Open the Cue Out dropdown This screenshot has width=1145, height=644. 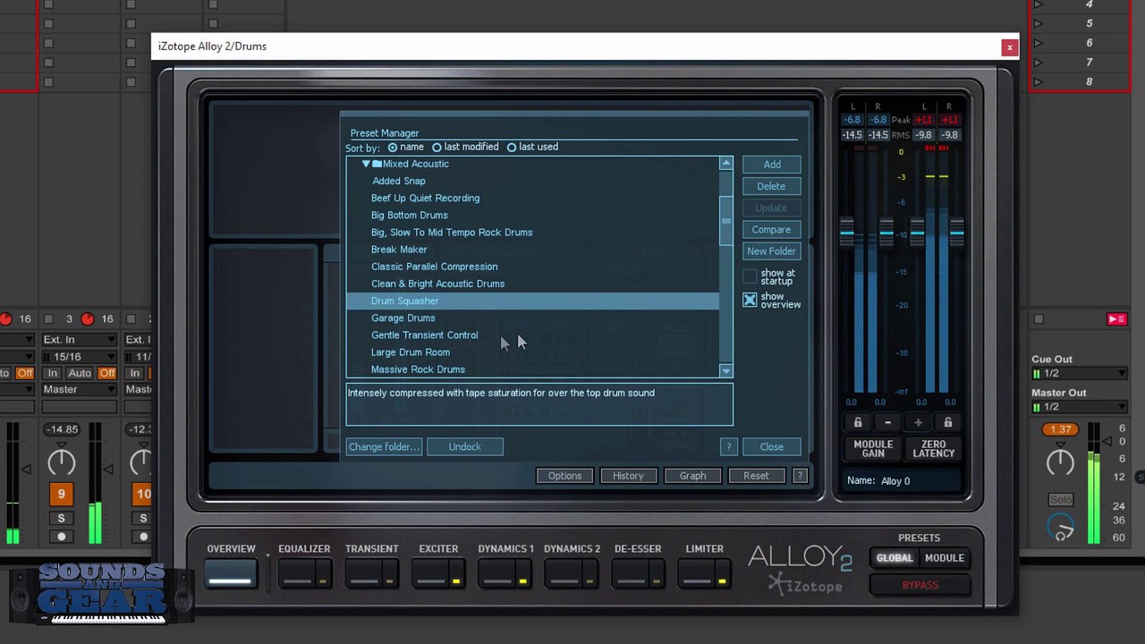[1078, 374]
